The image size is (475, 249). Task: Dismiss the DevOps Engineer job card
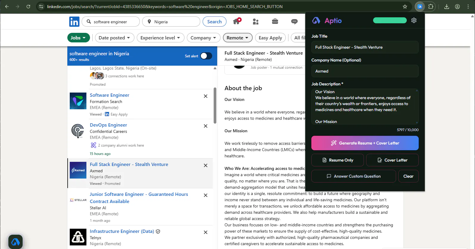tap(206, 126)
